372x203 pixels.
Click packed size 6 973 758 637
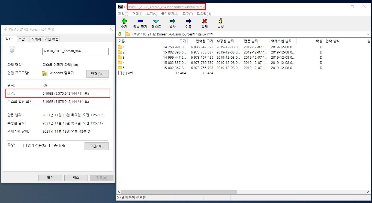[202, 52]
